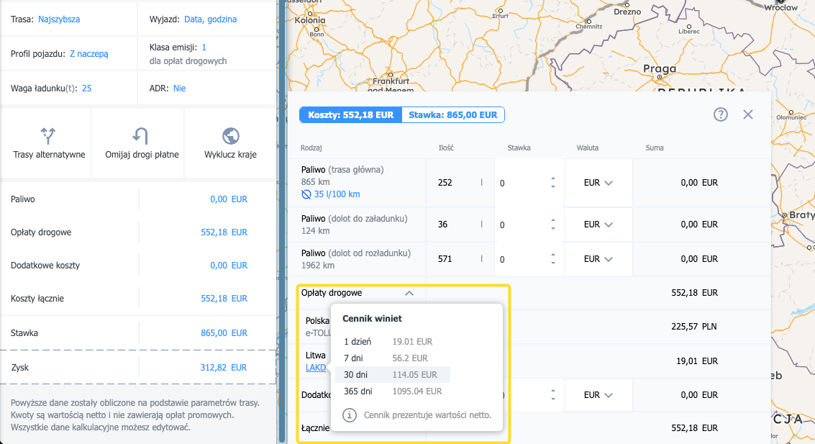815x444 pixels.
Task: Adjust rate stepper for dolot do załadunku
Action: pyautogui.click(x=553, y=225)
